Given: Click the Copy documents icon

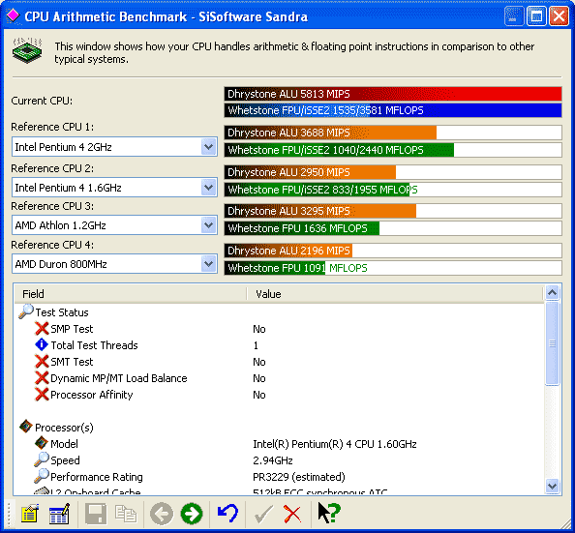Looking at the screenshot, I should [126, 514].
